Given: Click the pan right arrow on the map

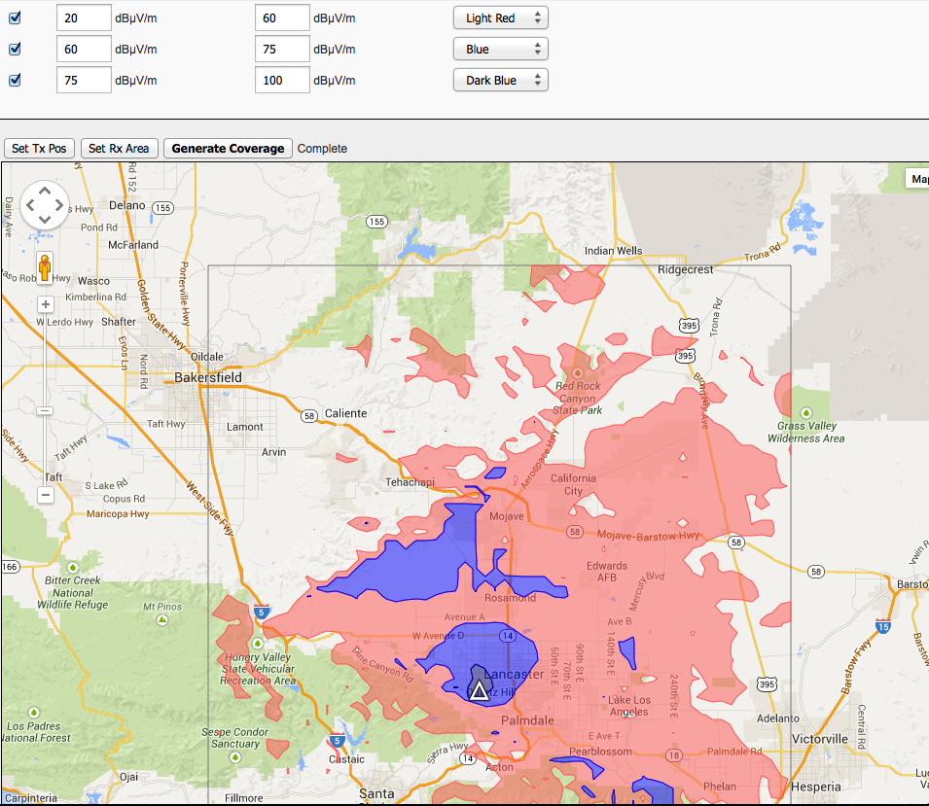Looking at the screenshot, I should point(60,206).
